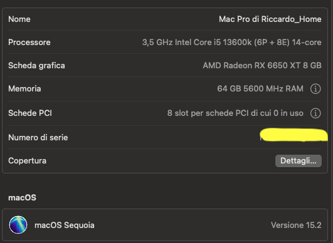Viewport: 333px width, 243px height.
Task: Select the computer name Mac Pro di Riccardo_Home
Action: (x=270, y=19)
